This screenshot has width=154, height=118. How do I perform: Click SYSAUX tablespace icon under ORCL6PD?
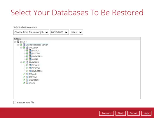tap(30, 51)
